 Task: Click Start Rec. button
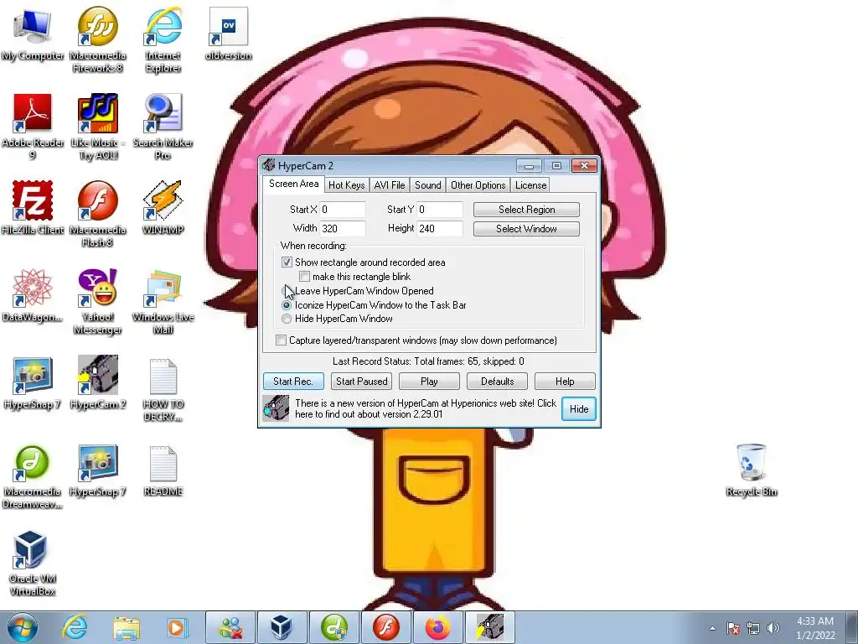click(x=293, y=382)
